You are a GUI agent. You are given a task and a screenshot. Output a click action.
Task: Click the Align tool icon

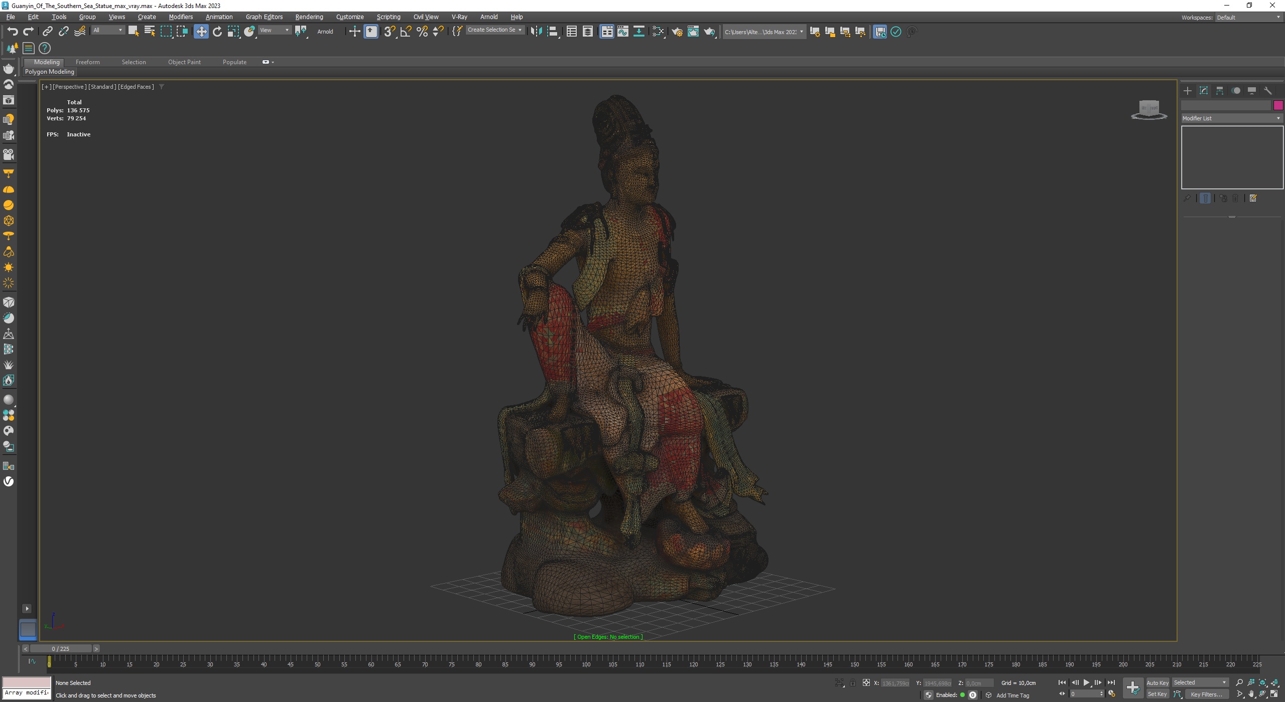(x=552, y=32)
